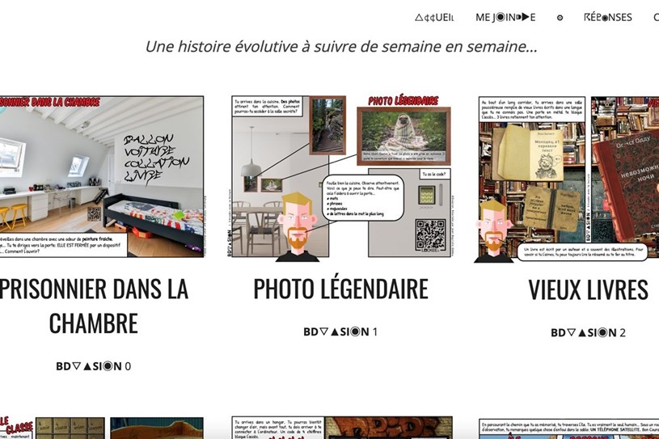The image size is (659, 439).
Task: Open the hangar comic thumbnail at the bottom
Action: [342, 428]
